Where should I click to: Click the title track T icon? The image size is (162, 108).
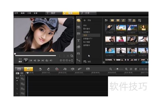point(22,93)
